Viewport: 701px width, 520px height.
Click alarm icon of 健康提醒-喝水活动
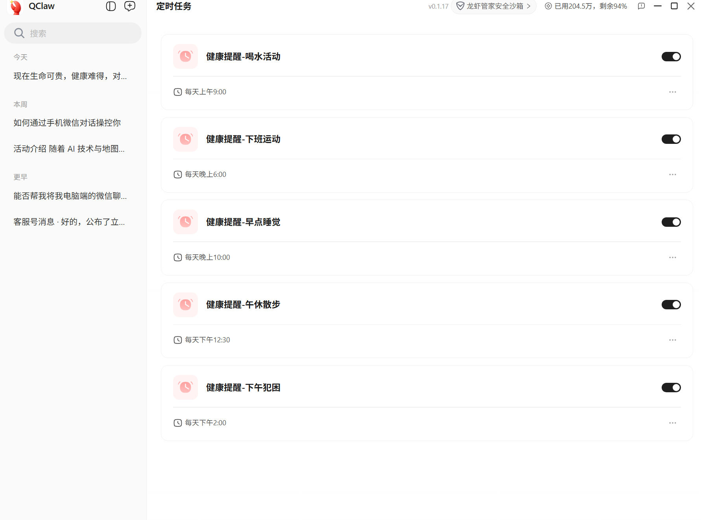point(185,57)
